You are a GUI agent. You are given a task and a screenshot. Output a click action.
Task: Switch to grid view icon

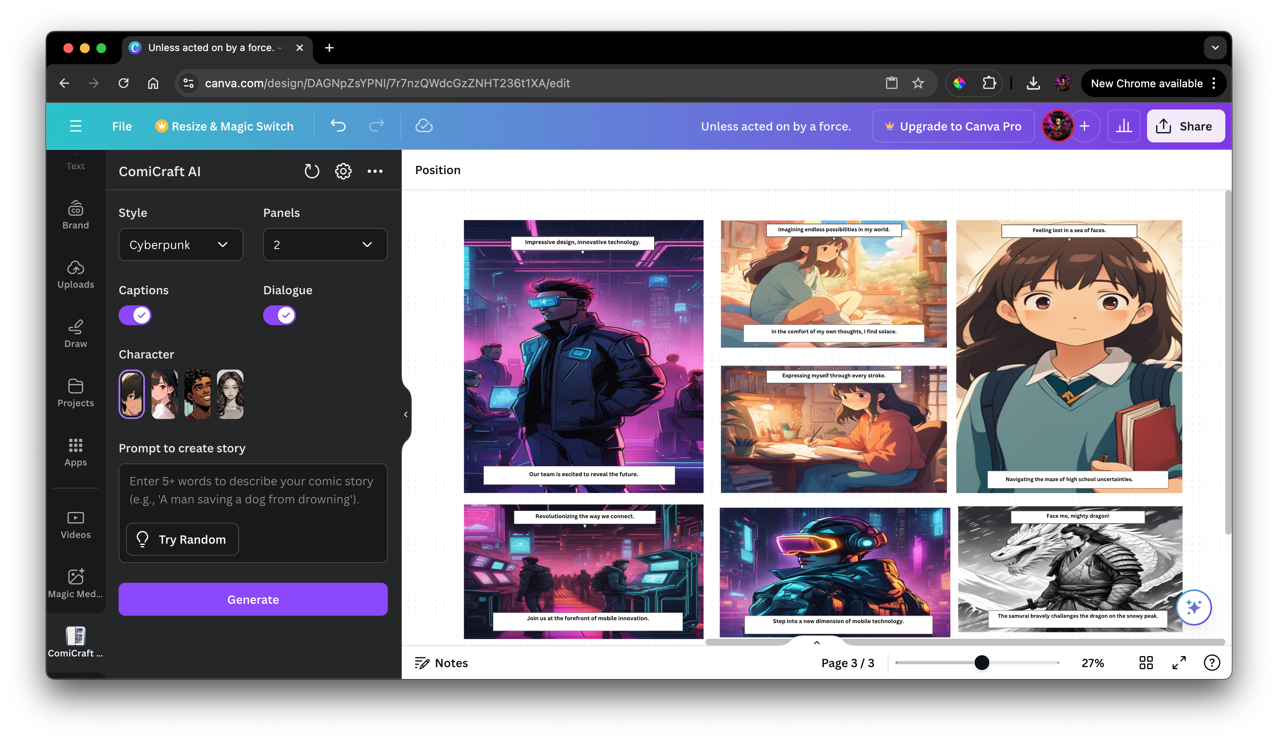tap(1146, 663)
